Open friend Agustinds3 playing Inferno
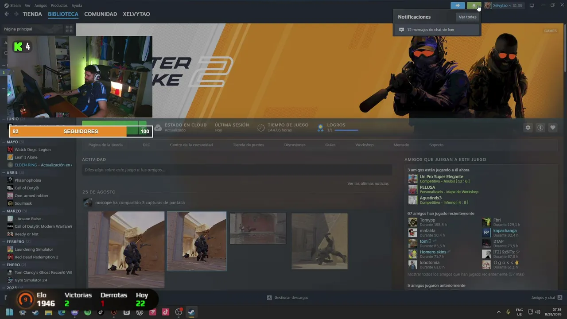The image size is (567, 319). pos(431,198)
